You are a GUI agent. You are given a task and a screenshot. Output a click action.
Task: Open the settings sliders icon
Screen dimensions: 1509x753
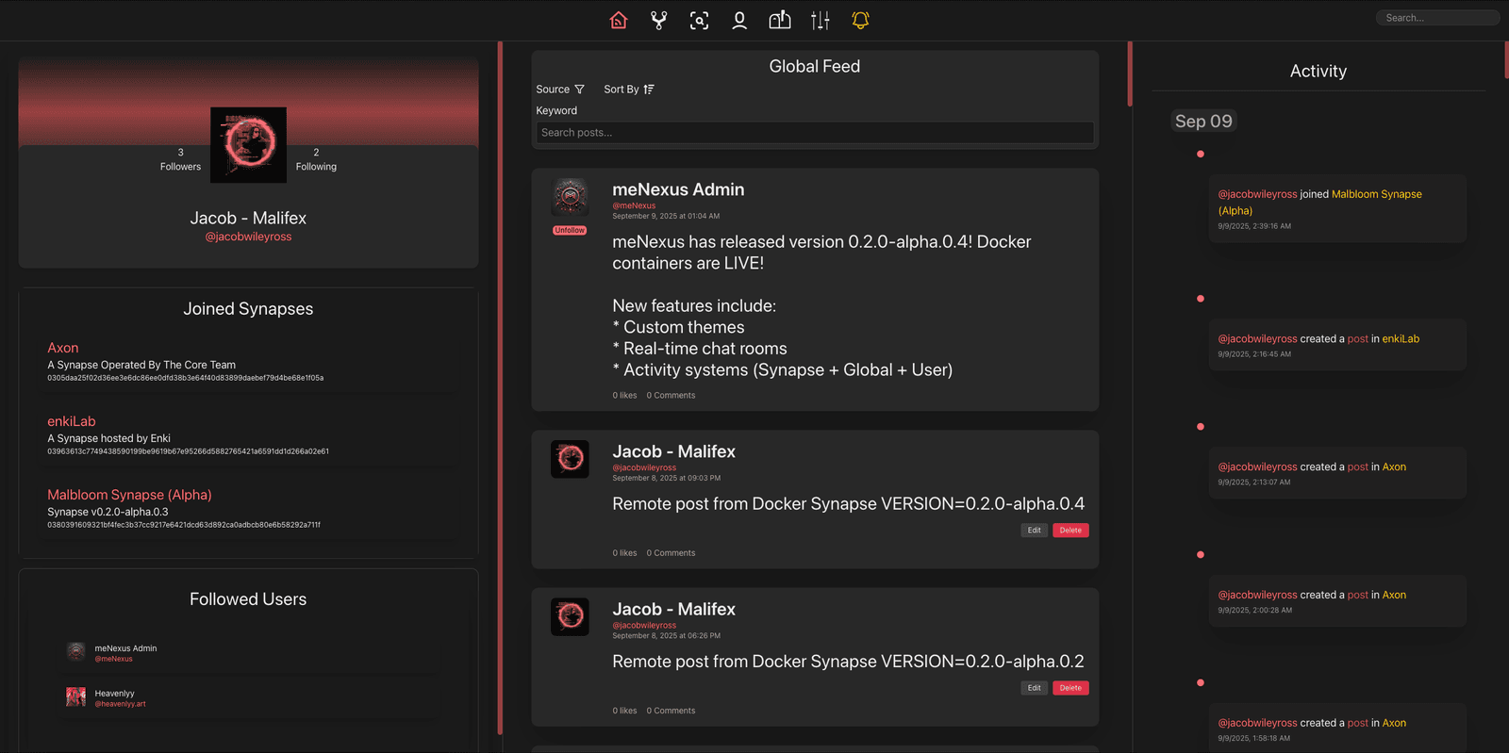pos(821,20)
